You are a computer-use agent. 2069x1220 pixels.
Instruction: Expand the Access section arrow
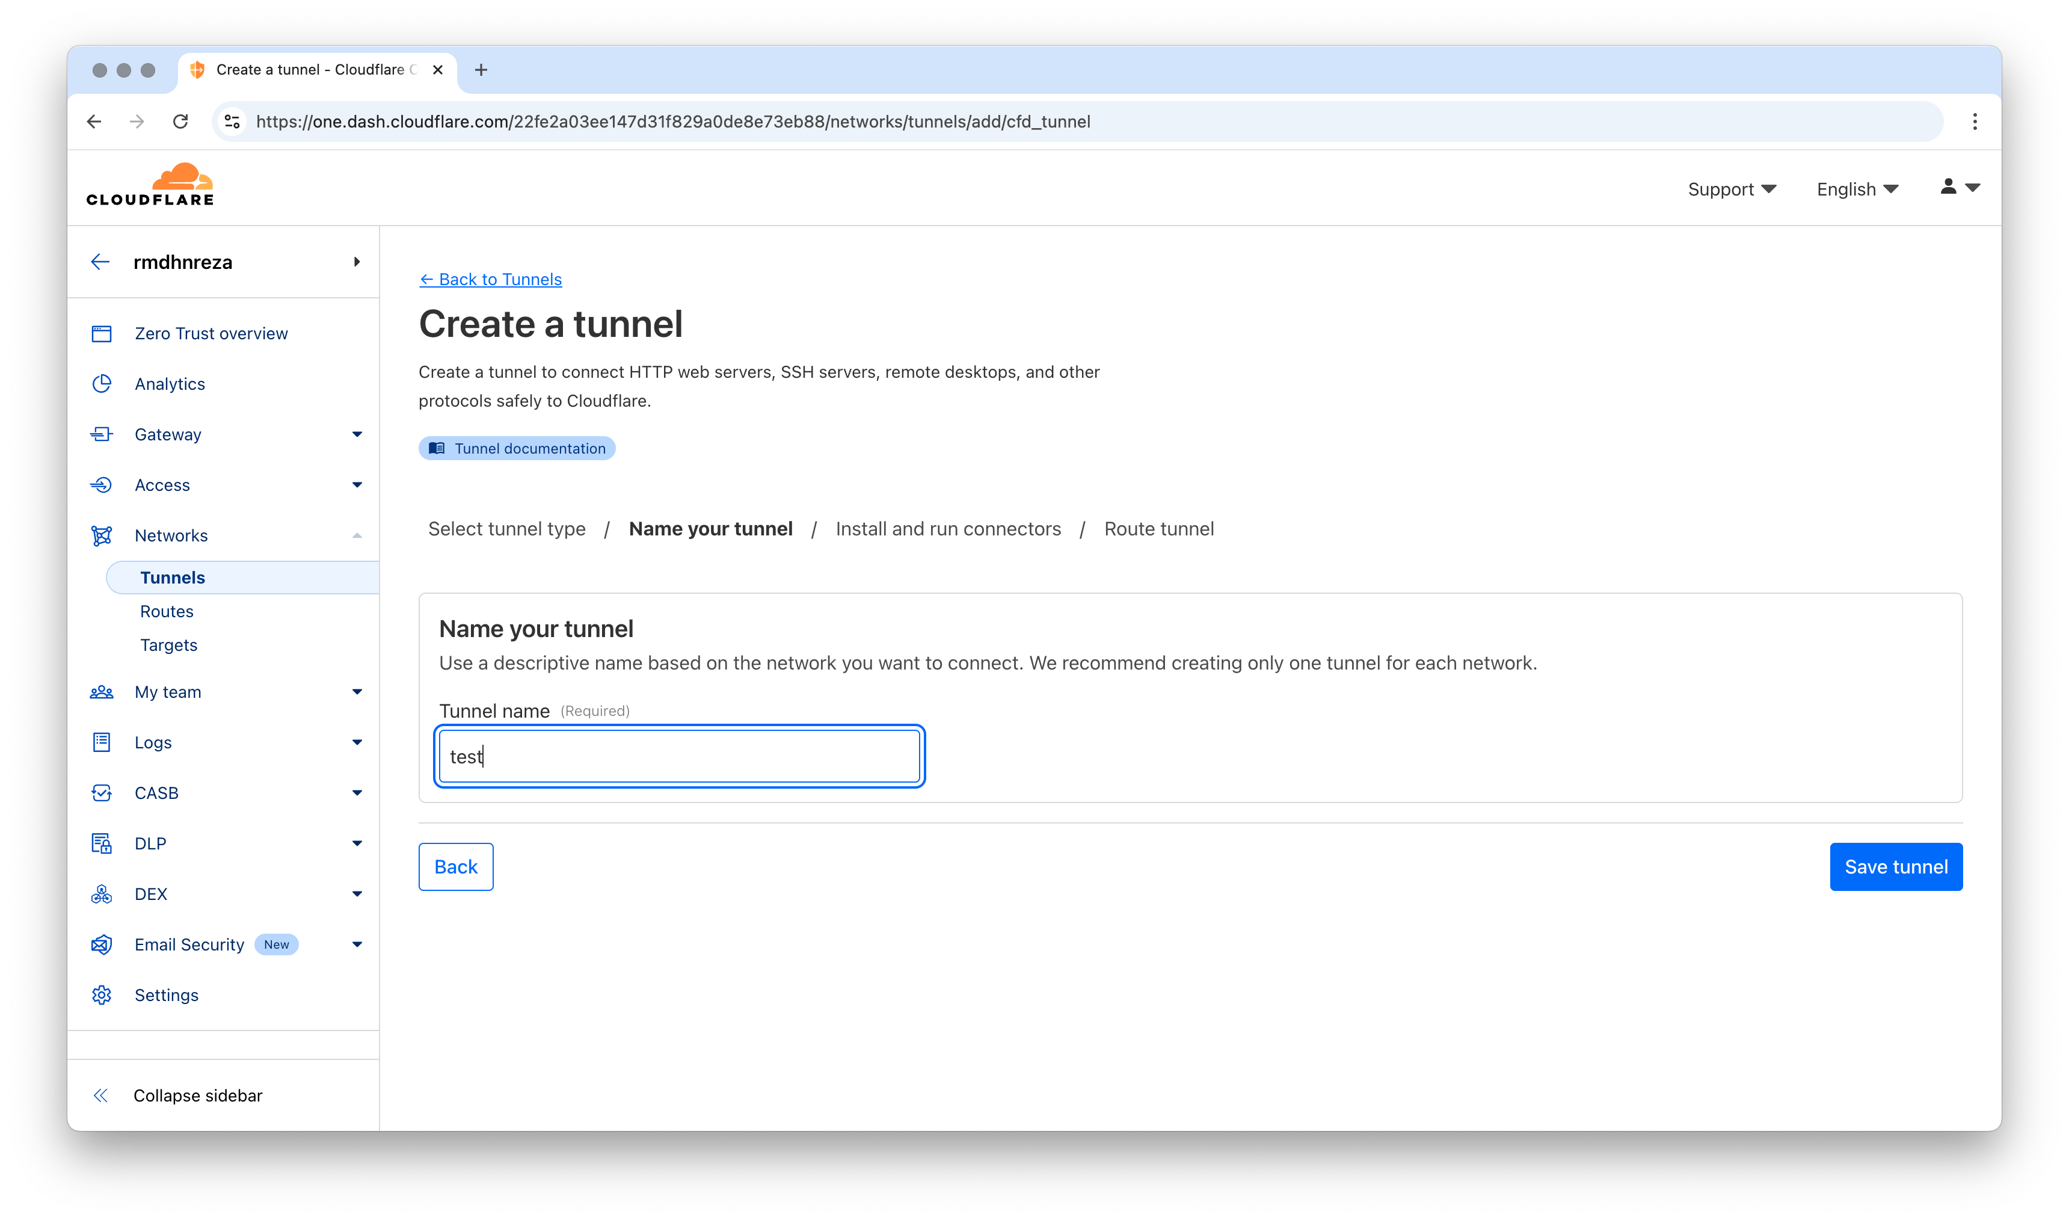(357, 485)
